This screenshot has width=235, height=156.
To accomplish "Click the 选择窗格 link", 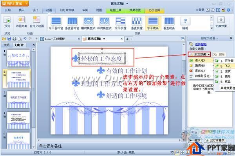I will point(201,44).
